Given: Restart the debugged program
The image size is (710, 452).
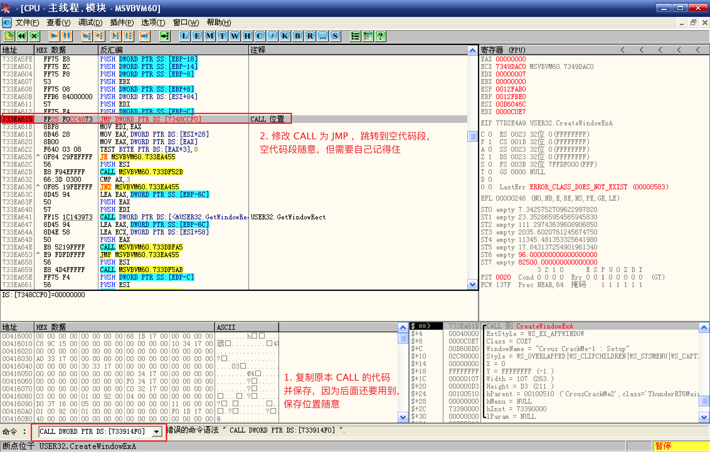Looking at the screenshot, I should tap(21, 36).
